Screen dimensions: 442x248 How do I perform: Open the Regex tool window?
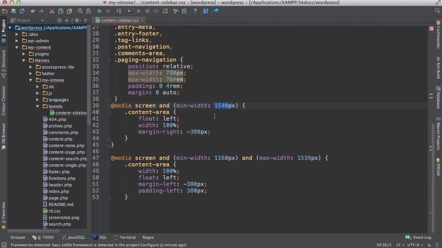click(x=148, y=237)
